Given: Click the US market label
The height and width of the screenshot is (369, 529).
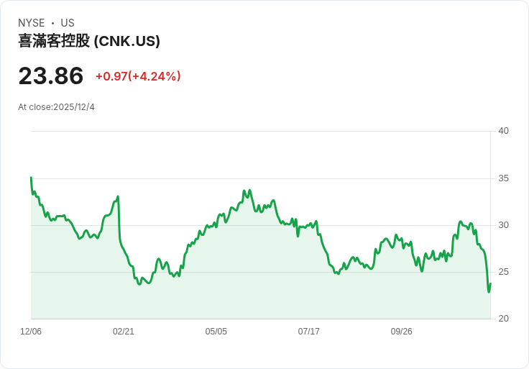Looking at the screenshot, I should click(x=68, y=23).
